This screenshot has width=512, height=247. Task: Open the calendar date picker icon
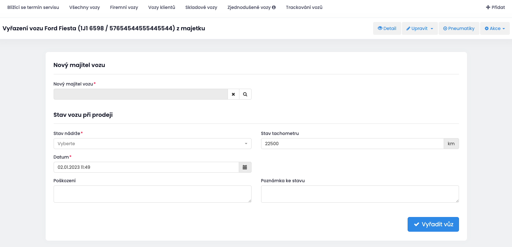point(245,167)
